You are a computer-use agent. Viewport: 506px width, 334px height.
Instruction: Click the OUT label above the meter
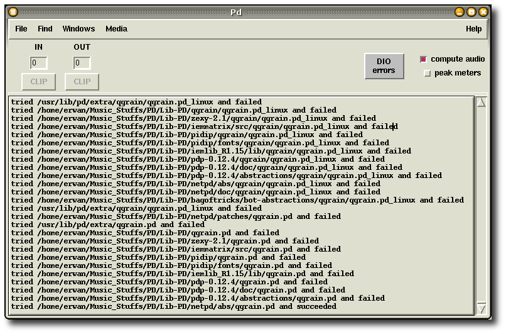82,47
